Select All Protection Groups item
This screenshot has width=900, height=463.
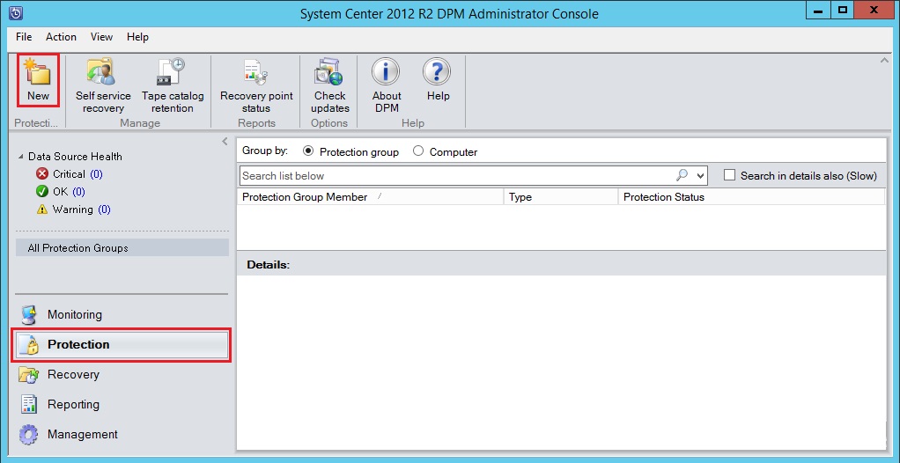pyautogui.click(x=77, y=248)
